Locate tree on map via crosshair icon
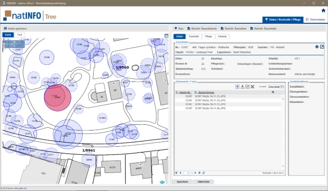Image resolution: width=328 pixels, height=191 pixels. click(317, 47)
